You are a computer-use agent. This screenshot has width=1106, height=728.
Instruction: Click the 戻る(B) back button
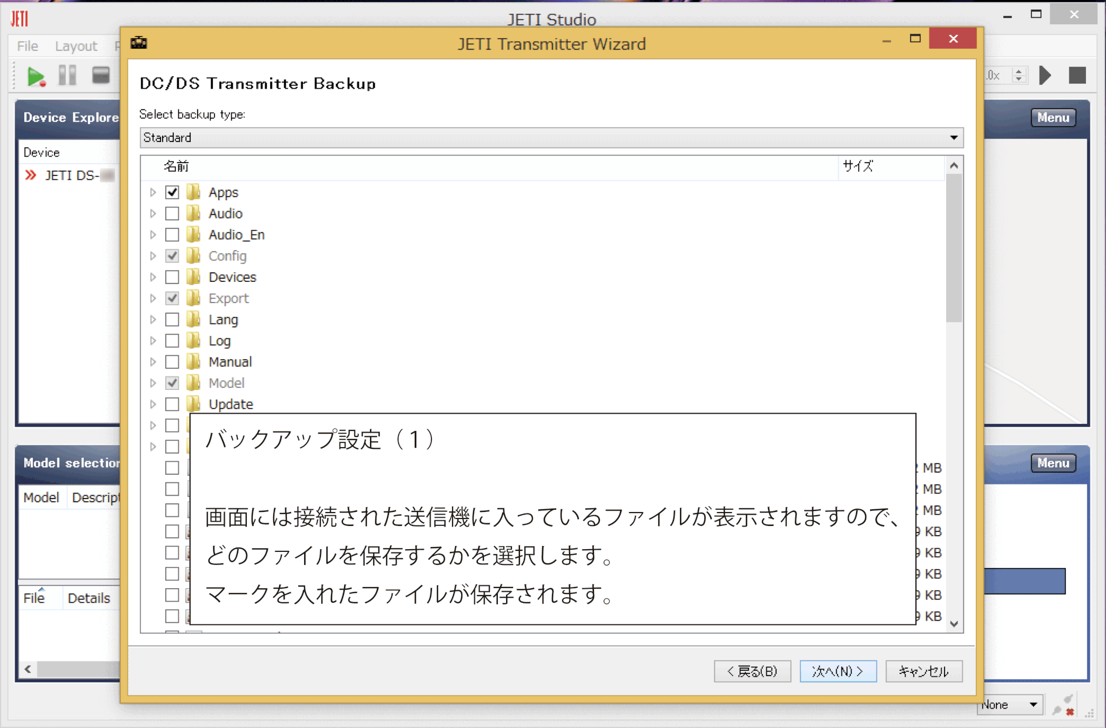point(752,671)
